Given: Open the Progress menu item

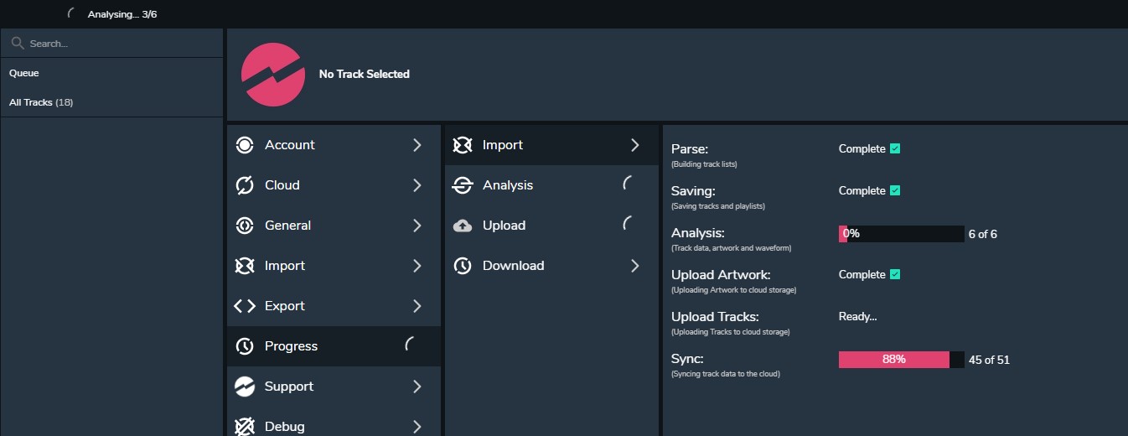Looking at the screenshot, I should 291,346.
